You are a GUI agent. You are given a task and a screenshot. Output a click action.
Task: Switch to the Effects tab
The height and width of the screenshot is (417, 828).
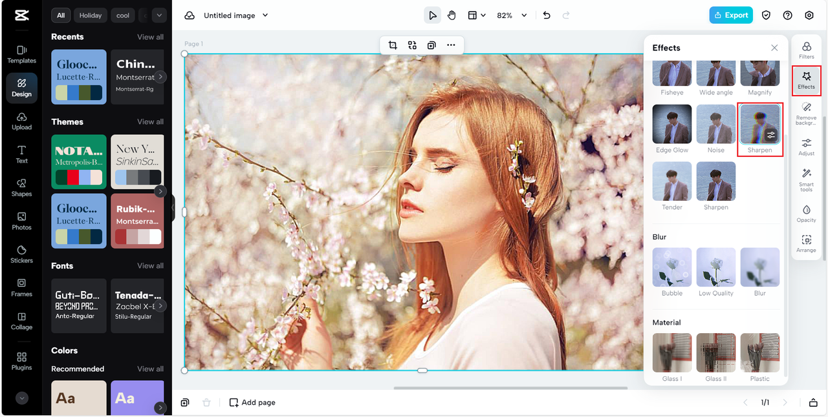point(806,81)
